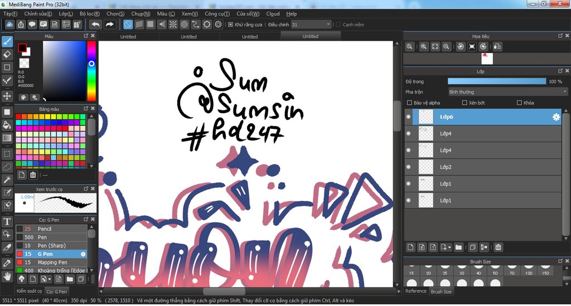This screenshot has width=571, height=306.
Task: Enable the radial snap guide
Action: [x=173, y=25]
